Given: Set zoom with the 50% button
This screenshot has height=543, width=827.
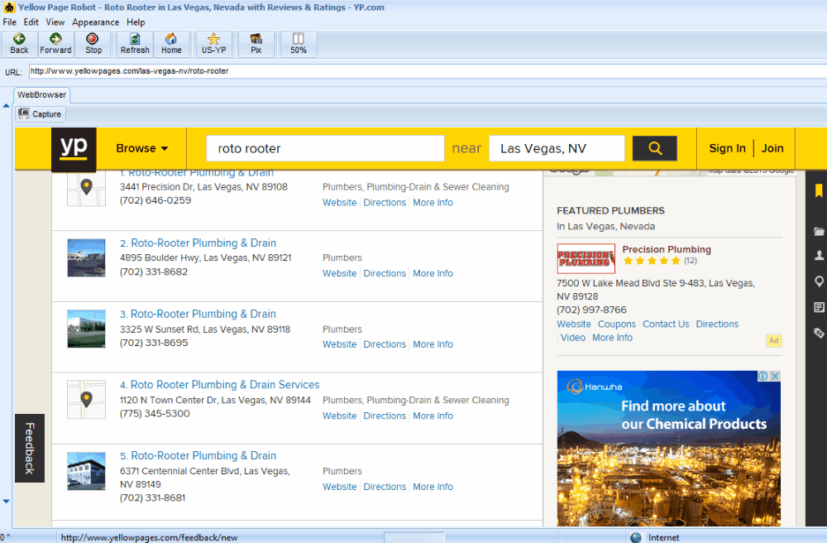Looking at the screenshot, I should click(298, 44).
